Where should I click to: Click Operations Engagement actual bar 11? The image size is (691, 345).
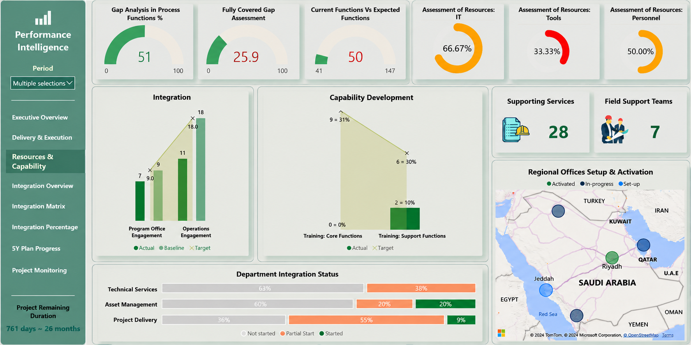tap(182, 190)
